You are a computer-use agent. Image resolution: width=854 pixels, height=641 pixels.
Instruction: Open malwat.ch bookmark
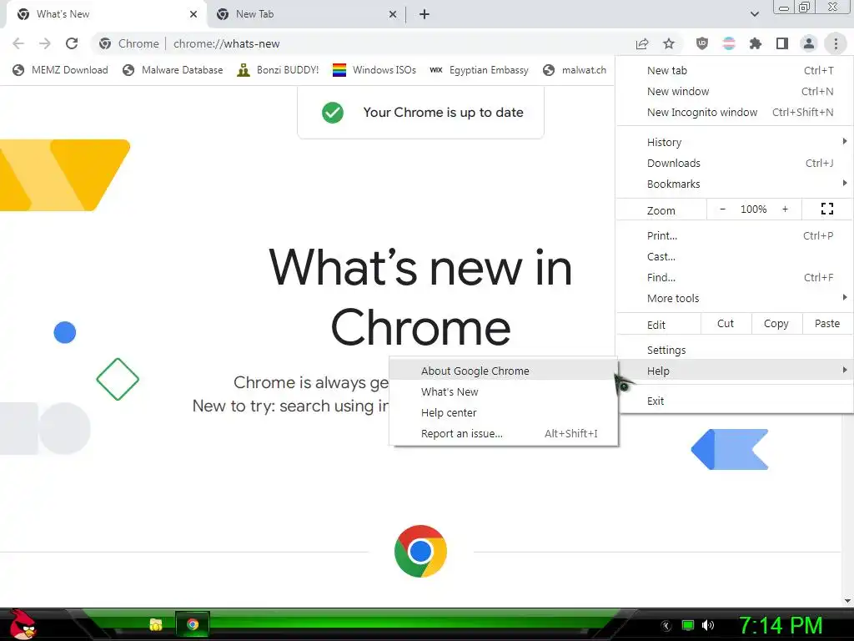tap(575, 70)
